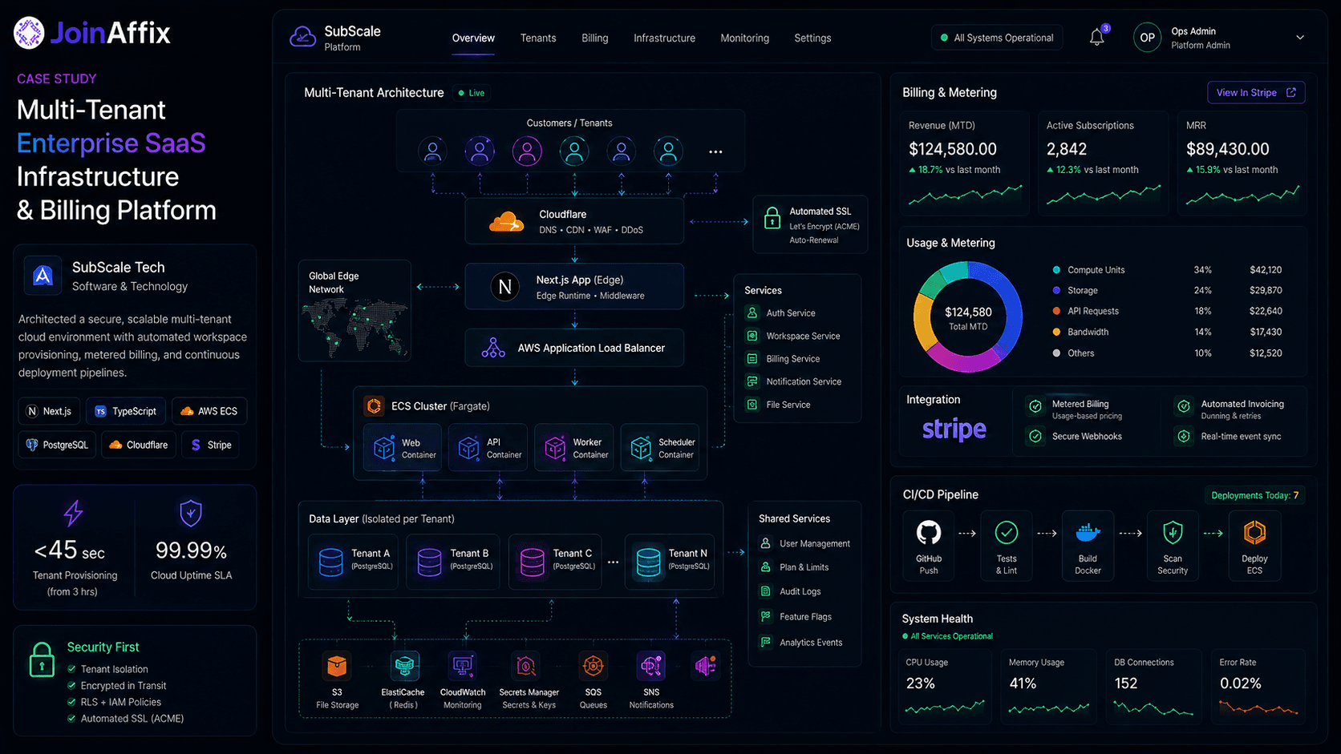
Task: Open the Billing tab
Action: point(595,38)
